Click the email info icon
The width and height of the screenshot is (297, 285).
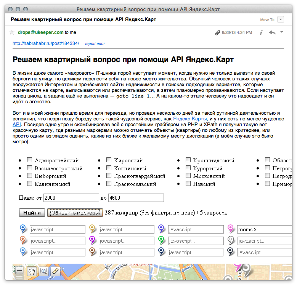click(261, 33)
